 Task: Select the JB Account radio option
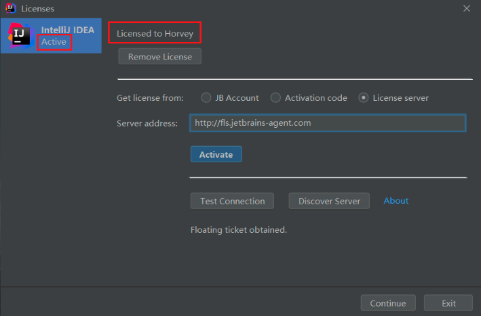(206, 97)
